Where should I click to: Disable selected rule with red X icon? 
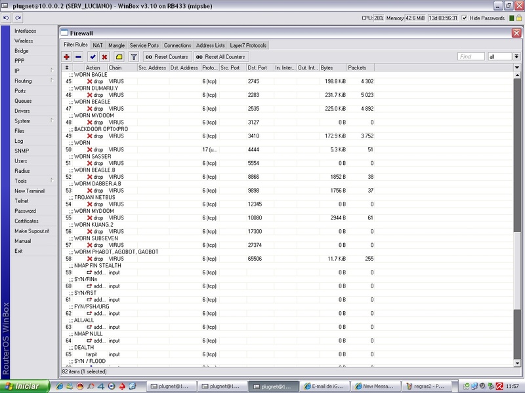[x=104, y=57]
